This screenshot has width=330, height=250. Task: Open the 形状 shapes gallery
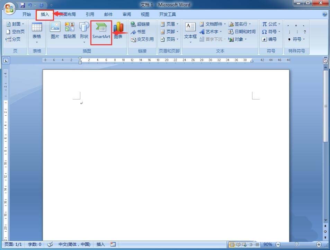(84, 33)
